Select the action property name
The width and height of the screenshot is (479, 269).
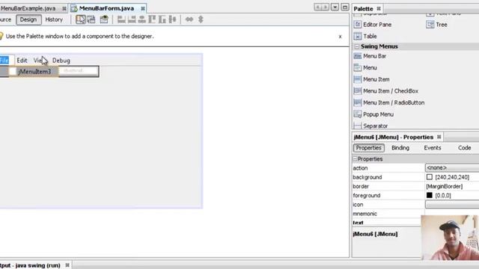361,168
